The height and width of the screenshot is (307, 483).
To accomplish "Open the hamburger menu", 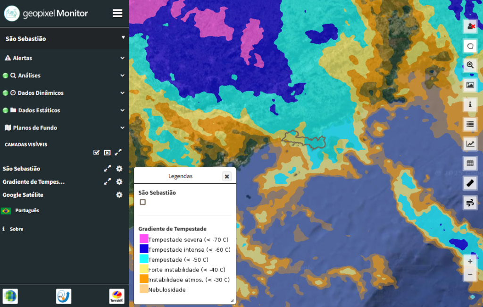I will coord(117,13).
